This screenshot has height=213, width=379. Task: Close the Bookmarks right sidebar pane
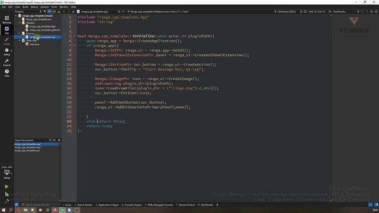click(377, 12)
